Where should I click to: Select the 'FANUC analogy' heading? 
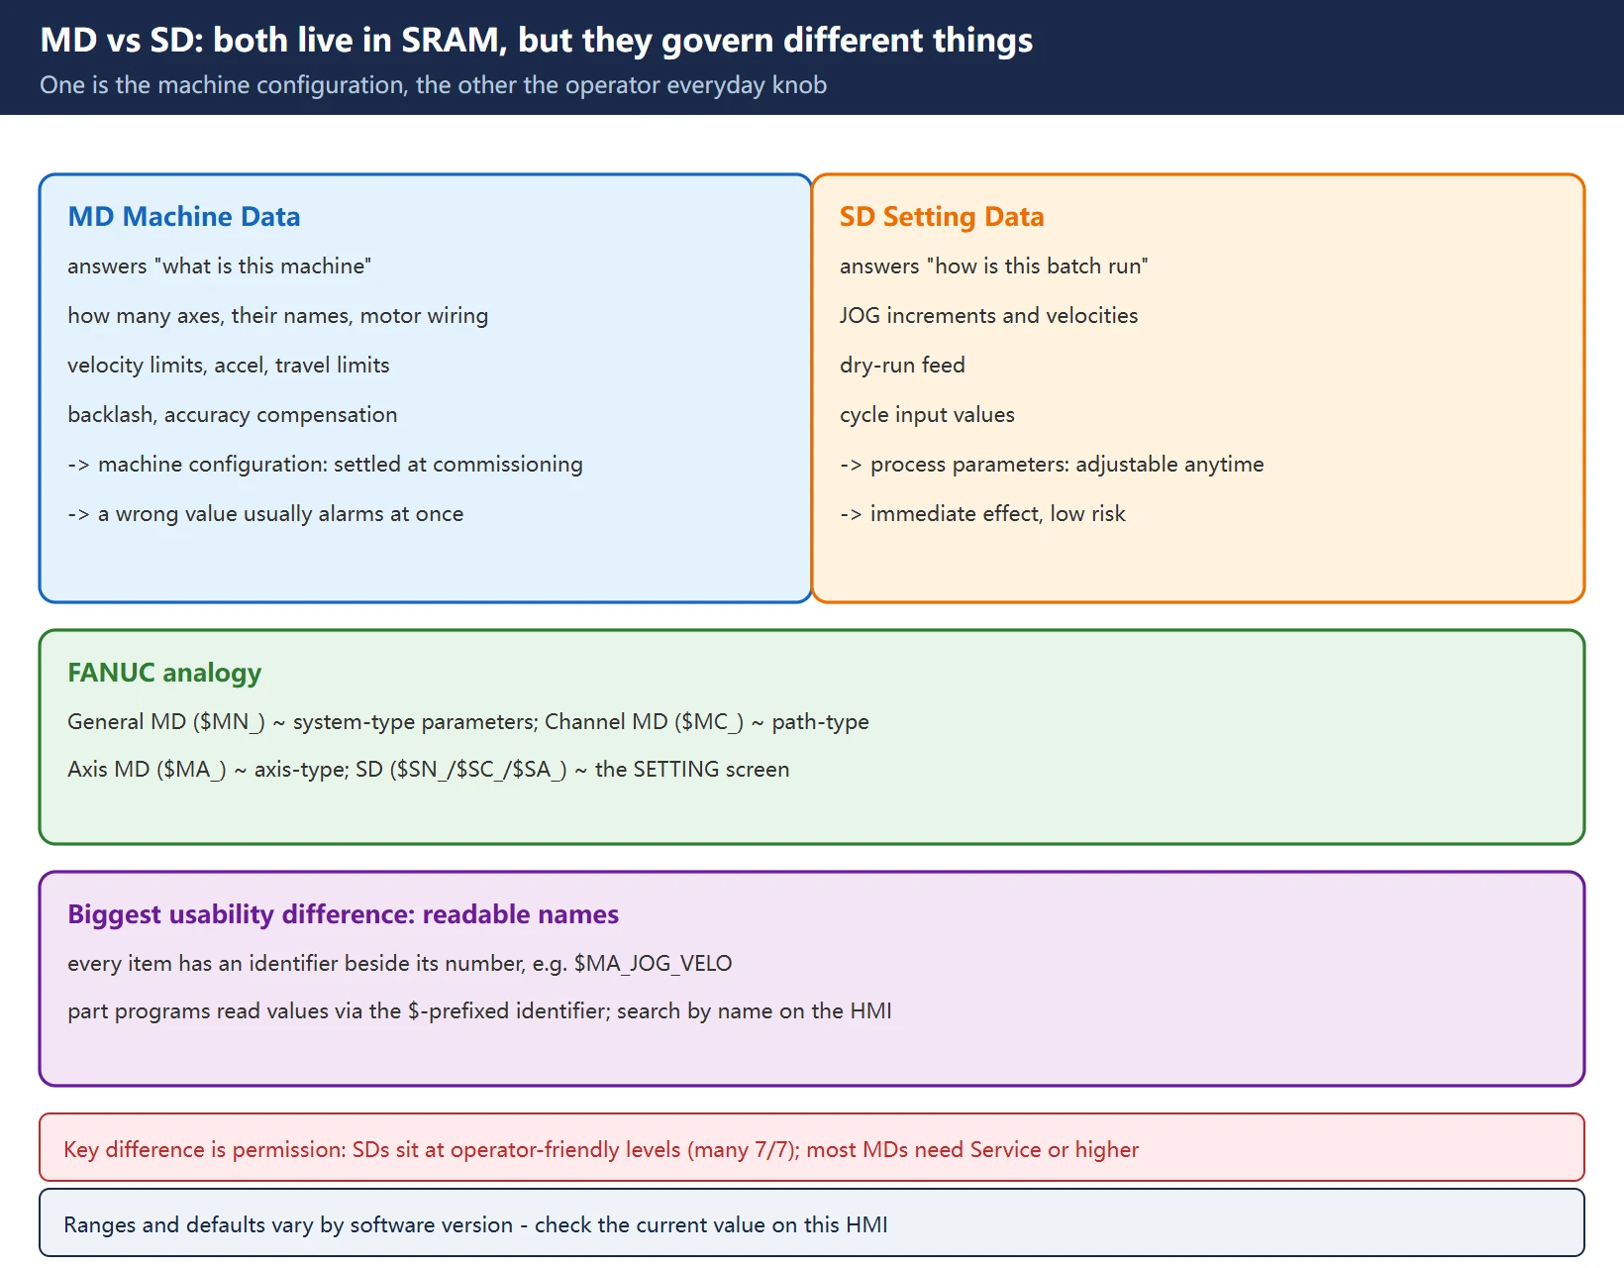(164, 673)
